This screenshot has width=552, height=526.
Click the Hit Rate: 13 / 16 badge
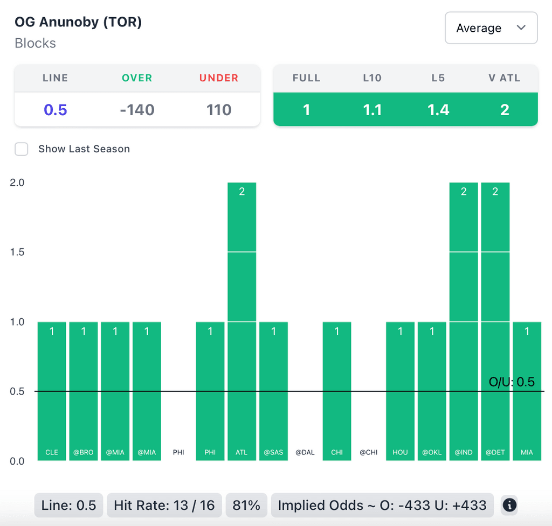pos(164,505)
